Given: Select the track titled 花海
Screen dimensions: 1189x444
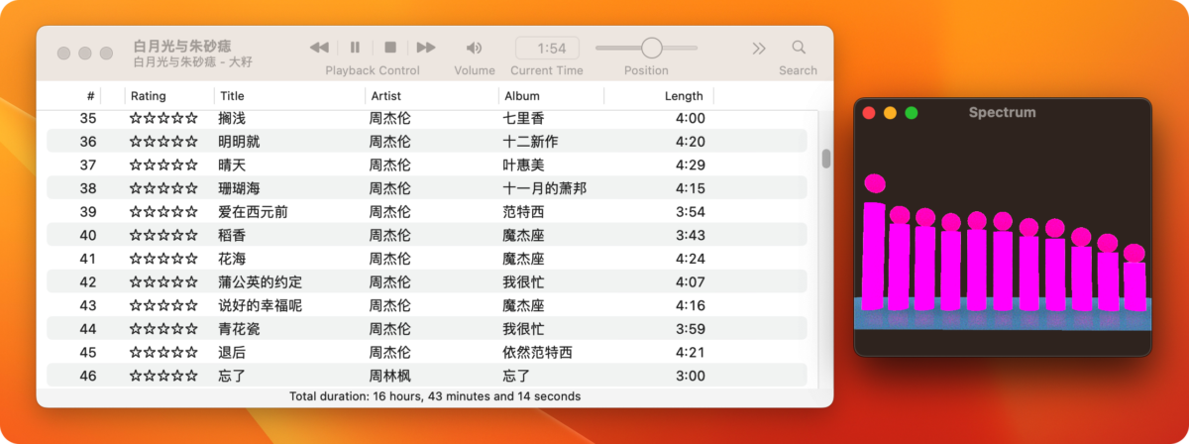Looking at the screenshot, I should [232, 259].
